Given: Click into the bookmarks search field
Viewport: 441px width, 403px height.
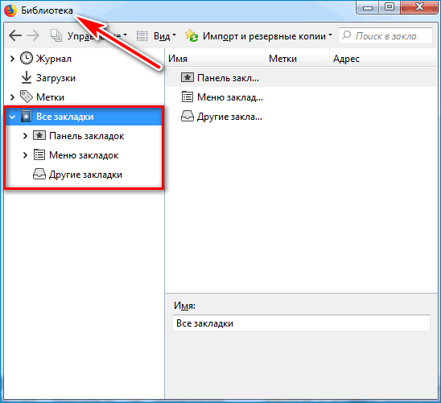Looking at the screenshot, I should point(385,36).
